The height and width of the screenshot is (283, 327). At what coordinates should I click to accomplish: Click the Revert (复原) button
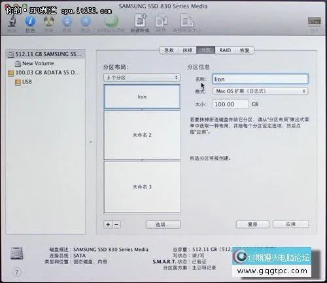click(x=252, y=224)
